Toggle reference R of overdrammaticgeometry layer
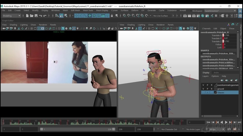 tap(211, 85)
